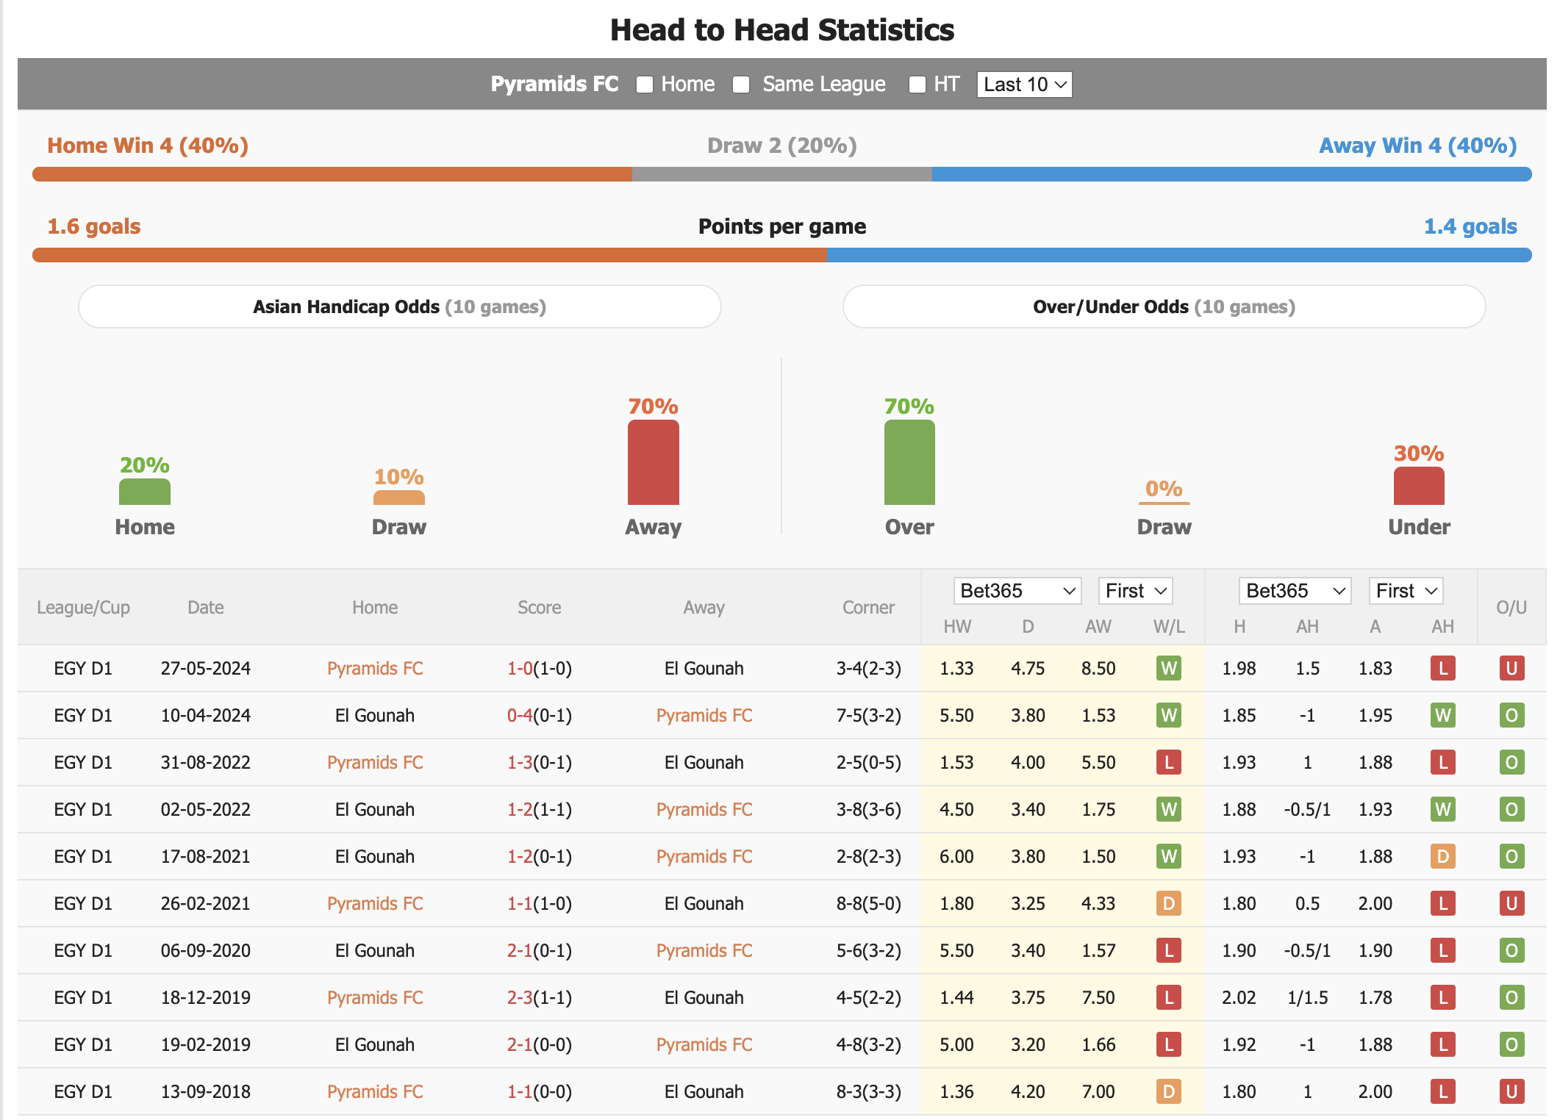Click the orange 10% Draw handicap bar
The height and width of the screenshot is (1120, 1560).
pos(399,498)
